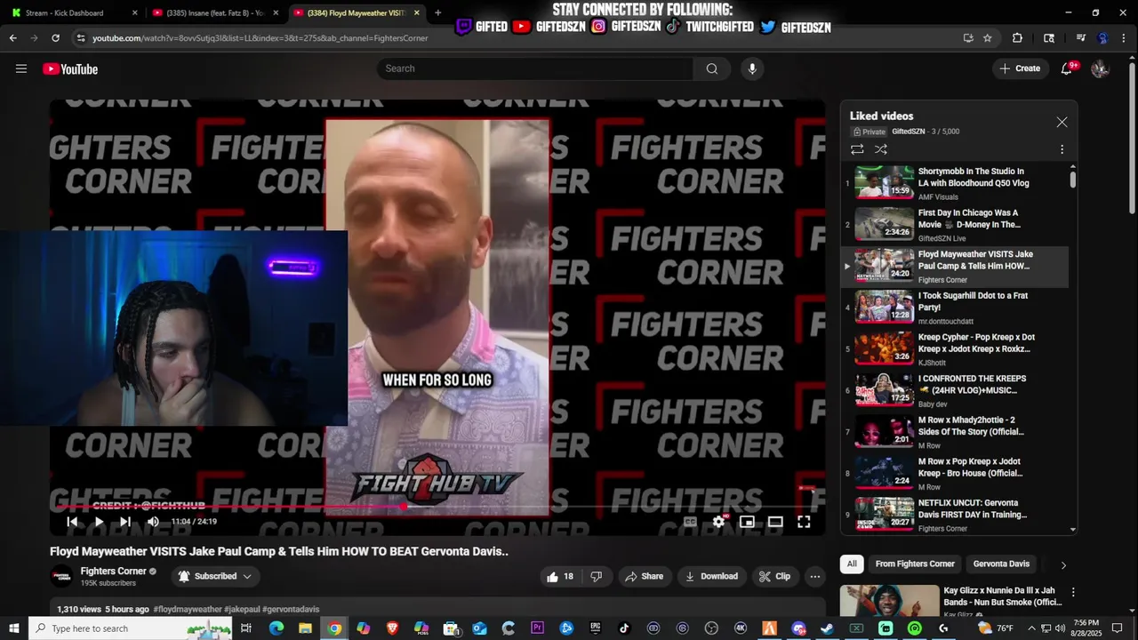
Task: Create a Clip of the video
Action: tap(774, 576)
